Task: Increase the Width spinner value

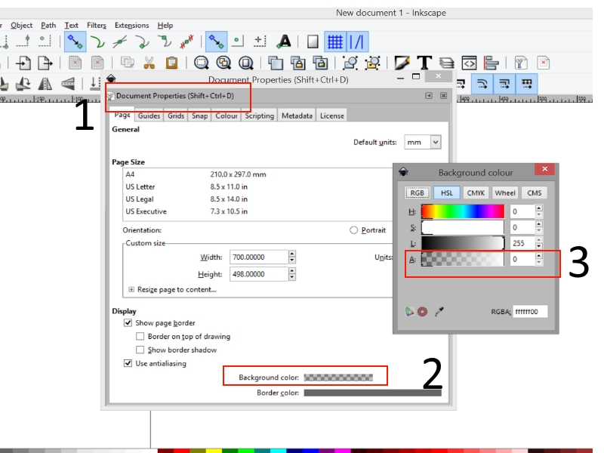Action: coord(292,254)
